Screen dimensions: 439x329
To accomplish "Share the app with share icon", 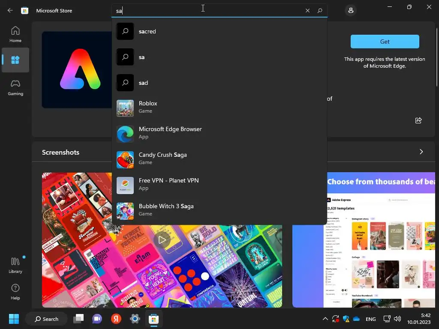I will pos(418,120).
